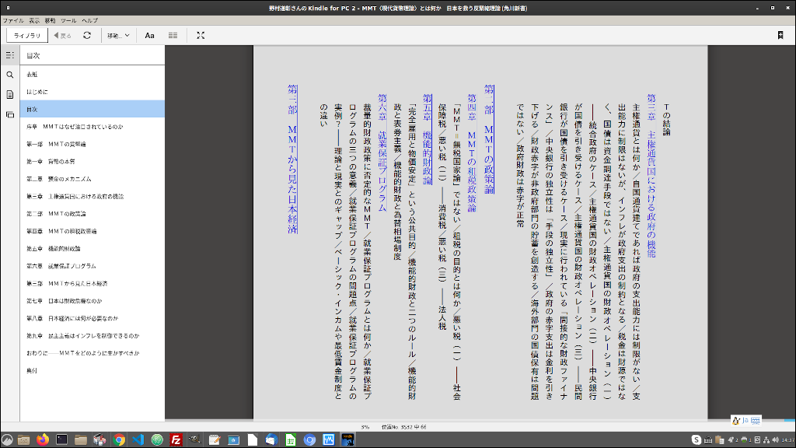Open the on-screen keyboard icon near Ja

coord(756,421)
